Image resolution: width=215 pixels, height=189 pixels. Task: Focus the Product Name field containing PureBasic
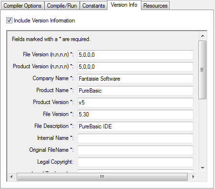point(135,91)
